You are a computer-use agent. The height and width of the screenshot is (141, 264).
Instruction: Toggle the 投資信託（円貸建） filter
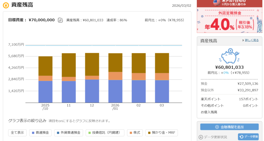point(105,133)
